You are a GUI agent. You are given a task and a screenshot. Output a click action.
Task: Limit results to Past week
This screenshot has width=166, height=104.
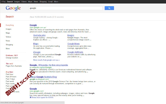10,81
